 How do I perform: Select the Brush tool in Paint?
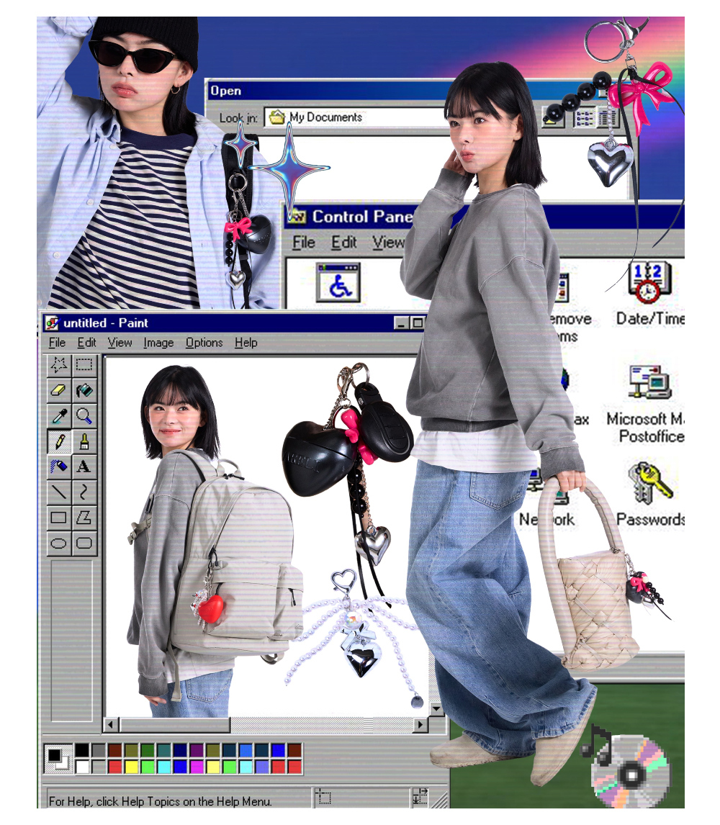point(84,441)
